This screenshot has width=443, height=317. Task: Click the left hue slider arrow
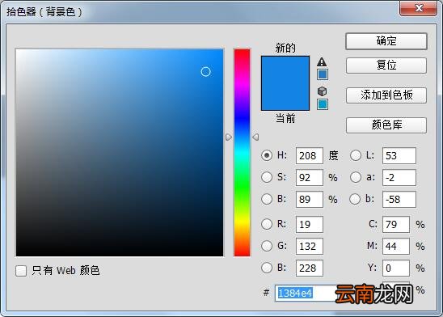click(229, 137)
